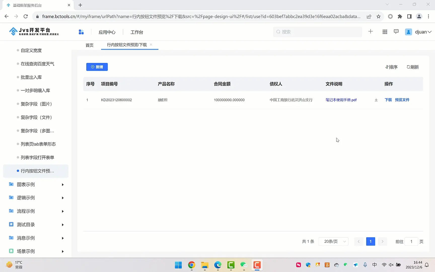The height and width of the screenshot is (272, 435).
Task: Click the 新增 button
Action: tap(97, 67)
